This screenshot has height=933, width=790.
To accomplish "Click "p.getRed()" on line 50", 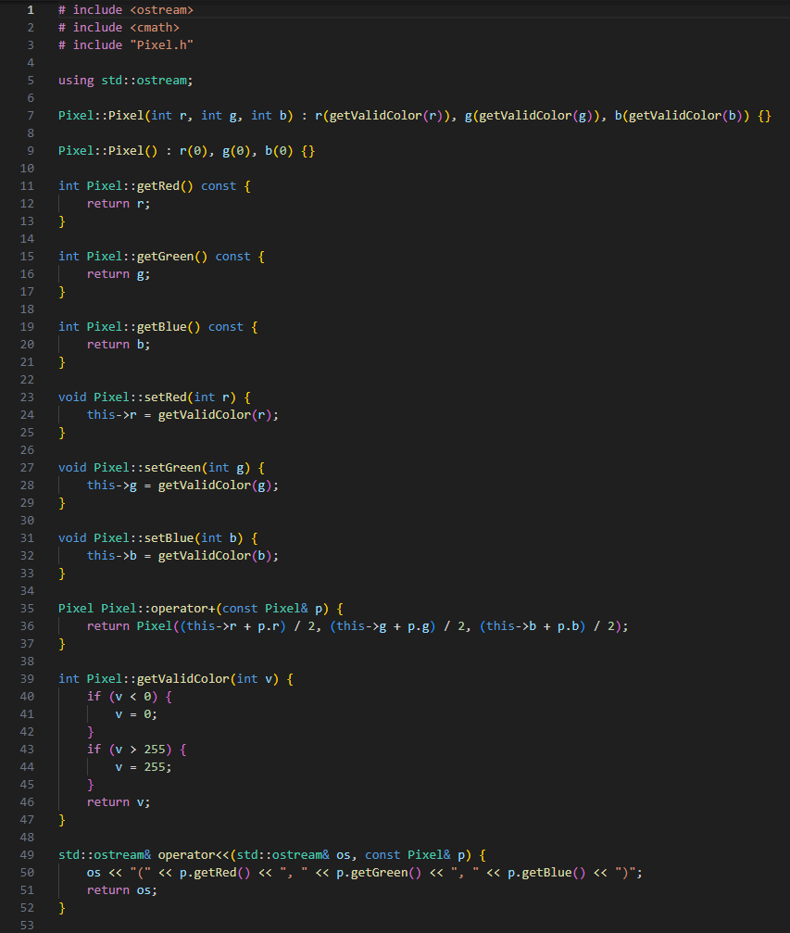I will 215,872.
